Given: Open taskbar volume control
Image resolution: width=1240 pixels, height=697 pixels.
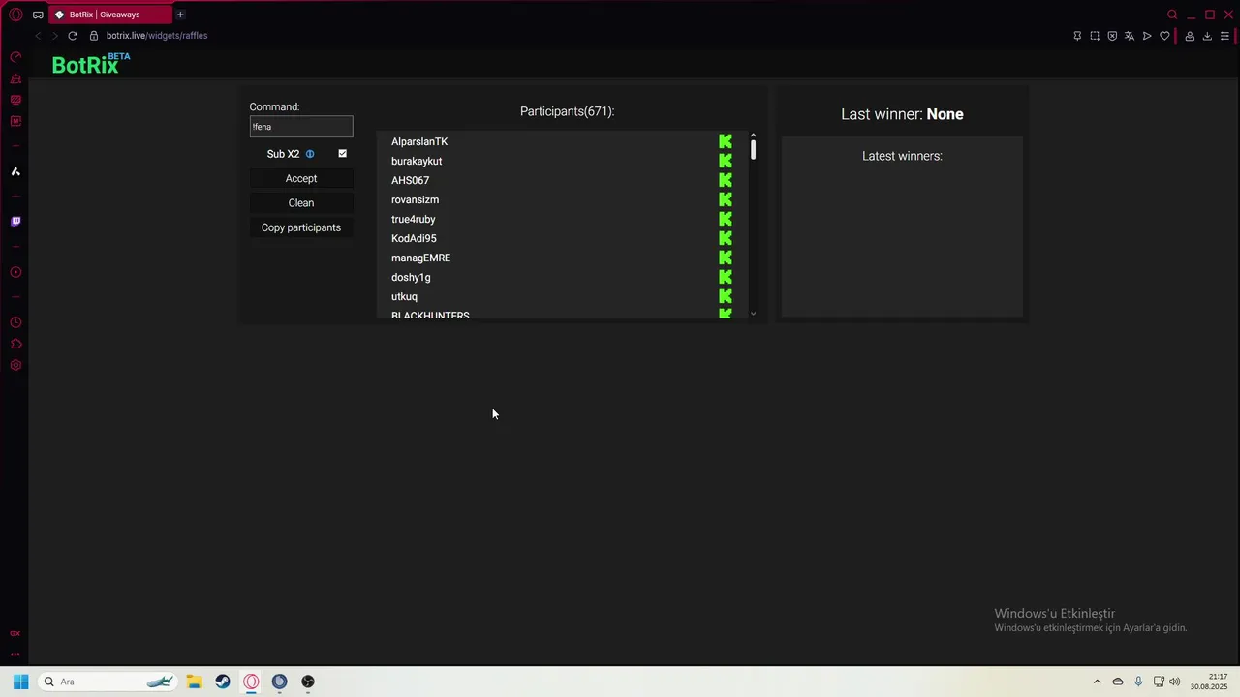Looking at the screenshot, I should pos(1175,682).
